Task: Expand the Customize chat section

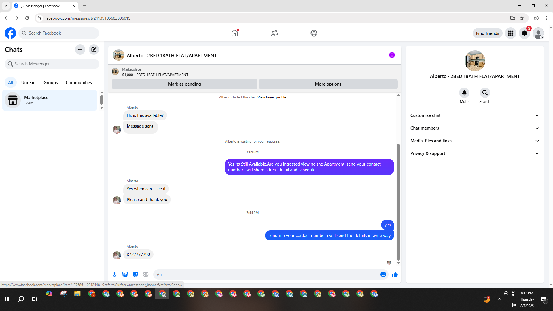Action: point(475,115)
